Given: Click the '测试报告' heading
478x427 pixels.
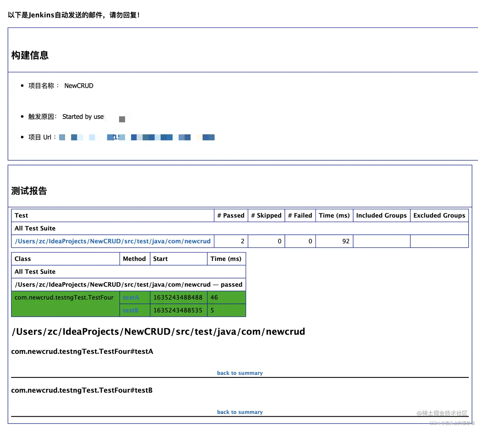Looking at the screenshot, I should 29,191.
